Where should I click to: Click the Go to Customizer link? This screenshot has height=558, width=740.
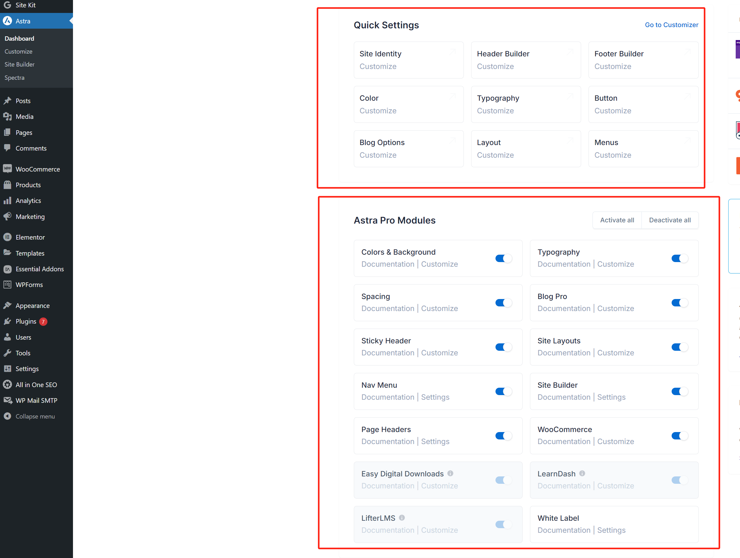671,25
